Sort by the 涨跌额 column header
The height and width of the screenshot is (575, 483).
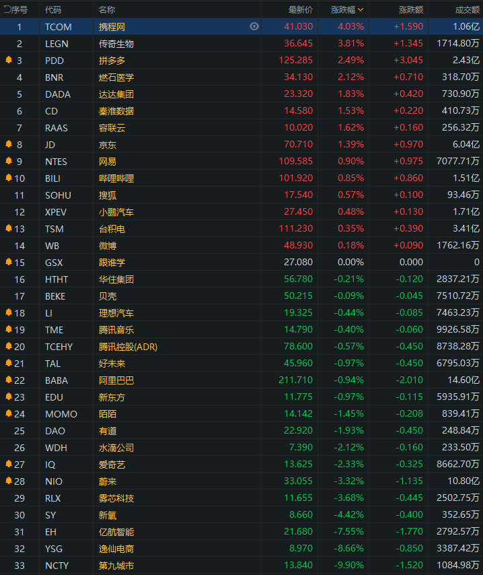[411, 10]
